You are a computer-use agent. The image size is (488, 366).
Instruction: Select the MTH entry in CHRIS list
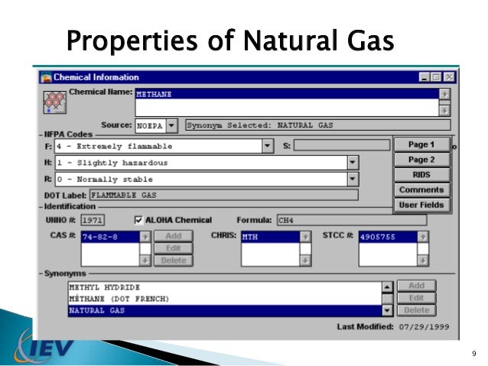(271, 237)
